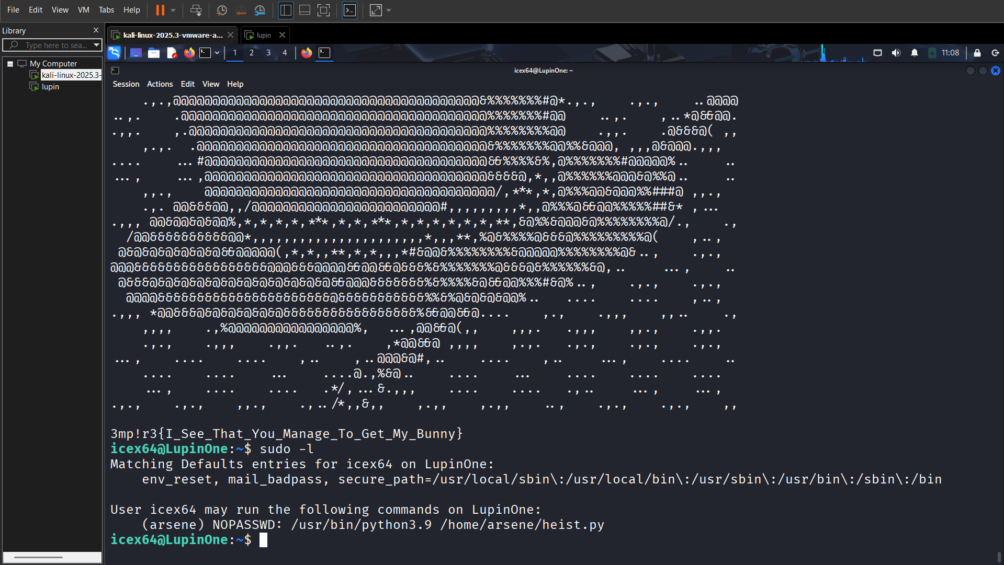
Task: Switch to the lupin VM tab
Action: click(x=264, y=35)
